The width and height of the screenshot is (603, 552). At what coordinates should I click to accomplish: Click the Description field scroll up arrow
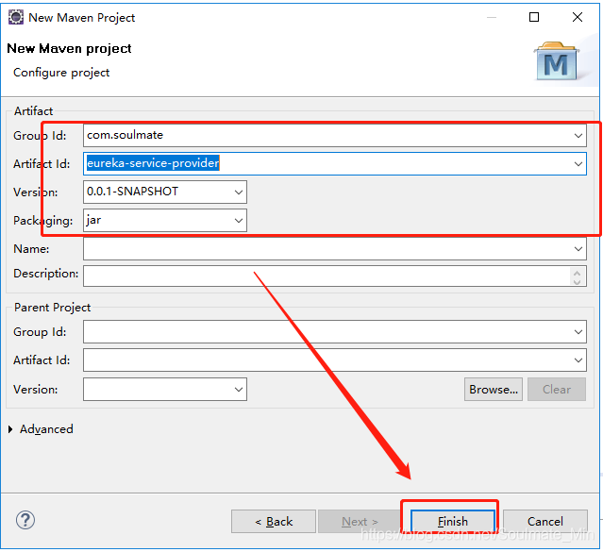pos(577,273)
